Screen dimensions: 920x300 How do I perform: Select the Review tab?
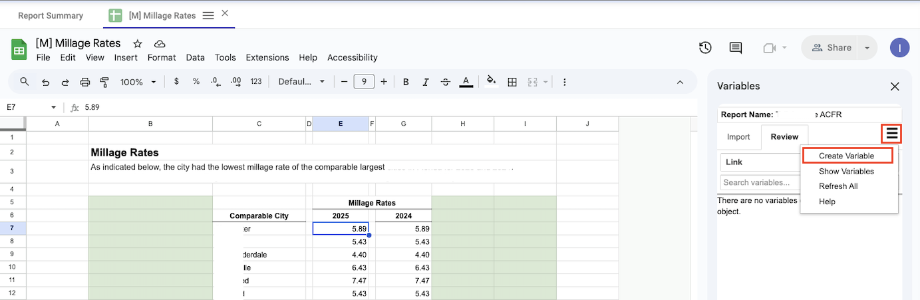coord(784,136)
